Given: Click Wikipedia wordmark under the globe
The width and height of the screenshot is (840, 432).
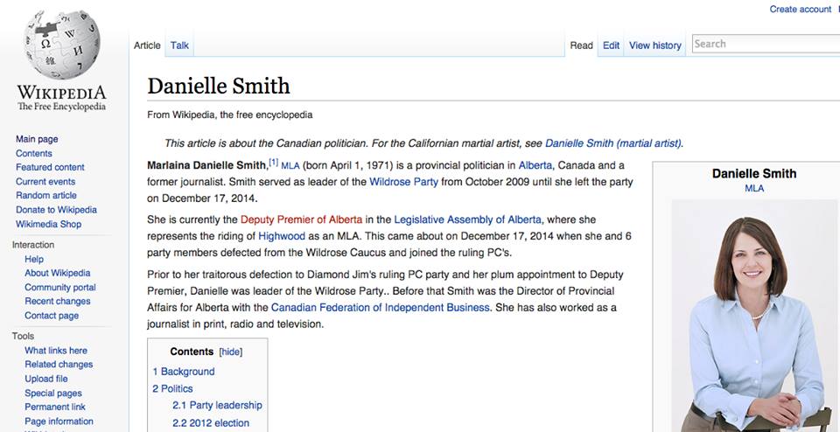Looking at the screenshot, I should click(x=61, y=93).
